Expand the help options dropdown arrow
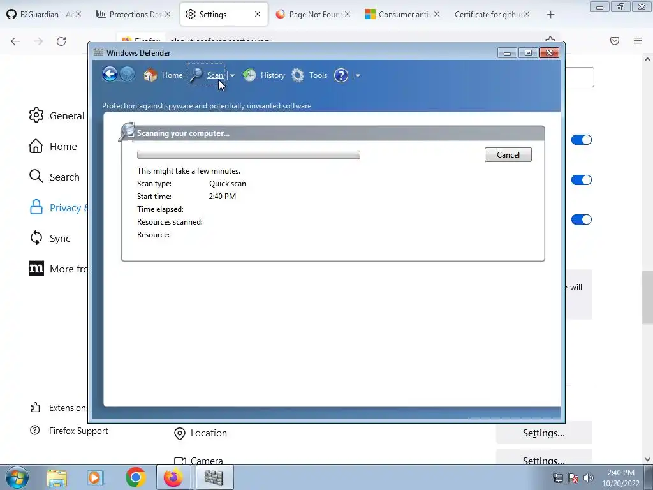 click(x=358, y=75)
